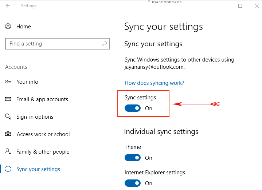
Task: Go to Sign-in options
Action: click(x=35, y=117)
